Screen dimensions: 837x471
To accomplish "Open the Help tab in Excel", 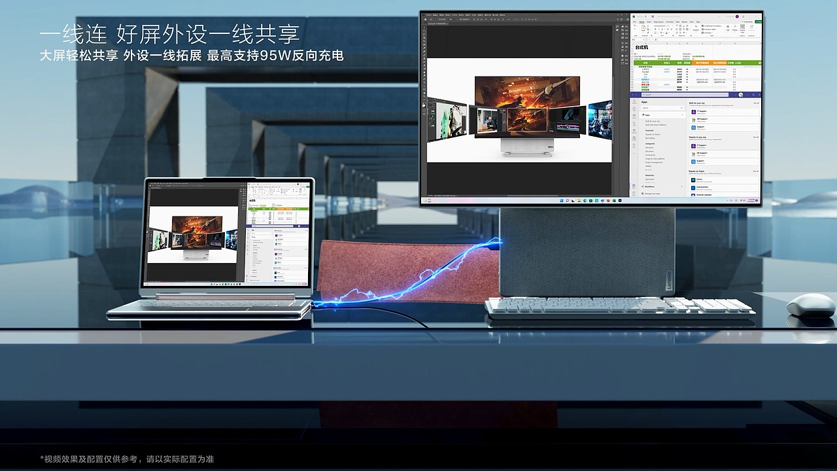I will point(698,22).
